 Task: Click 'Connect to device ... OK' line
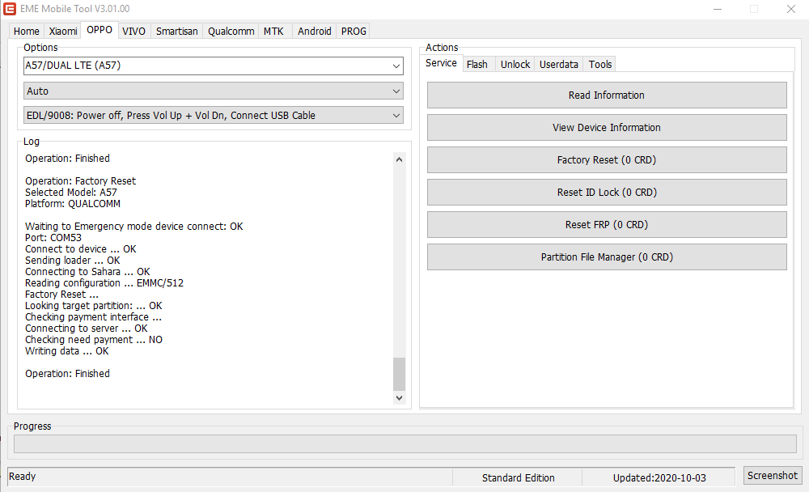pyautogui.click(x=80, y=249)
